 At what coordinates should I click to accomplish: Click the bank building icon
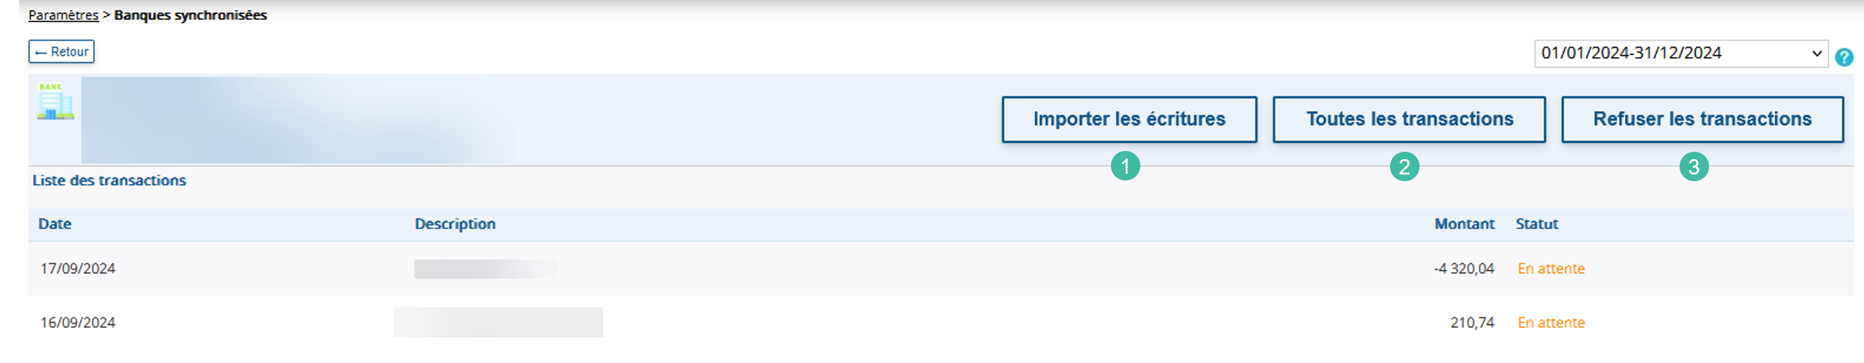[x=55, y=101]
